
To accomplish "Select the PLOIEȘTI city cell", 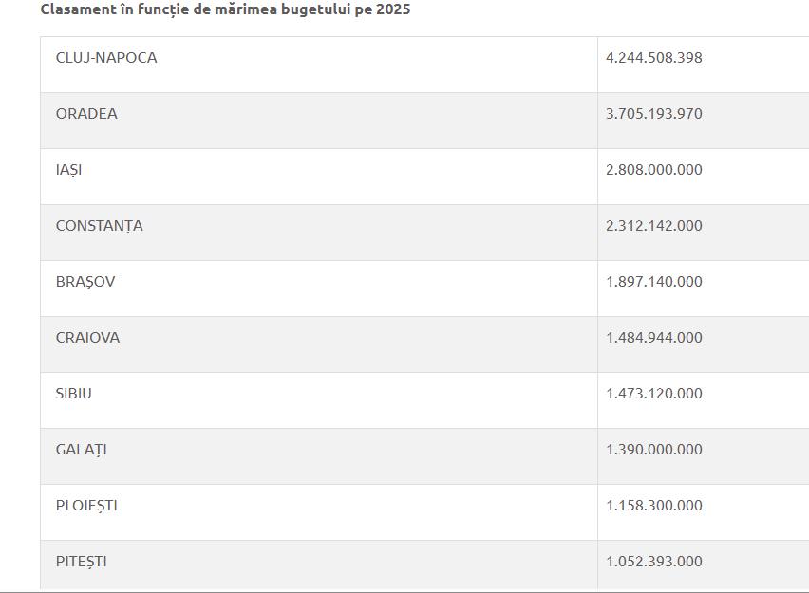I will [86, 506].
